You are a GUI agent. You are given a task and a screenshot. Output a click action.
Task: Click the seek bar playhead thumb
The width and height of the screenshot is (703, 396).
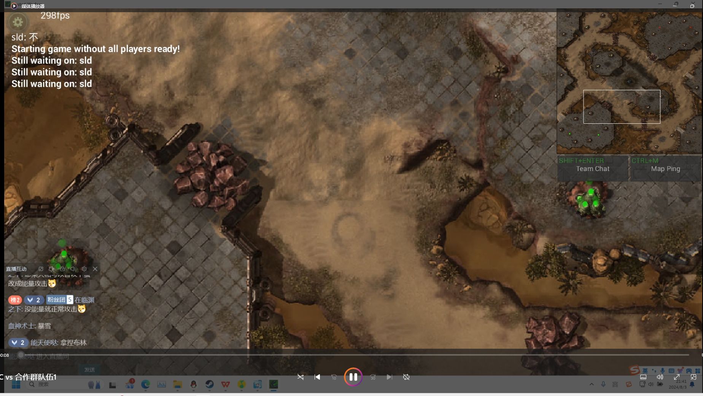tap(21, 355)
